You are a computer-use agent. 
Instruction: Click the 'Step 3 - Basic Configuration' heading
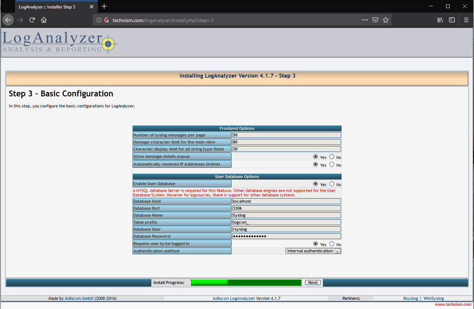(x=61, y=94)
